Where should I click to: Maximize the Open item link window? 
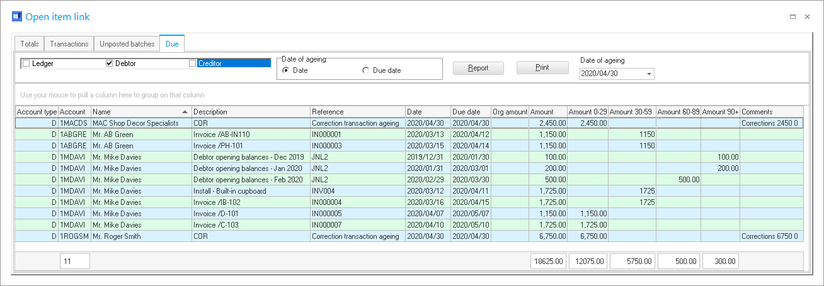pyautogui.click(x=793, y=17)
